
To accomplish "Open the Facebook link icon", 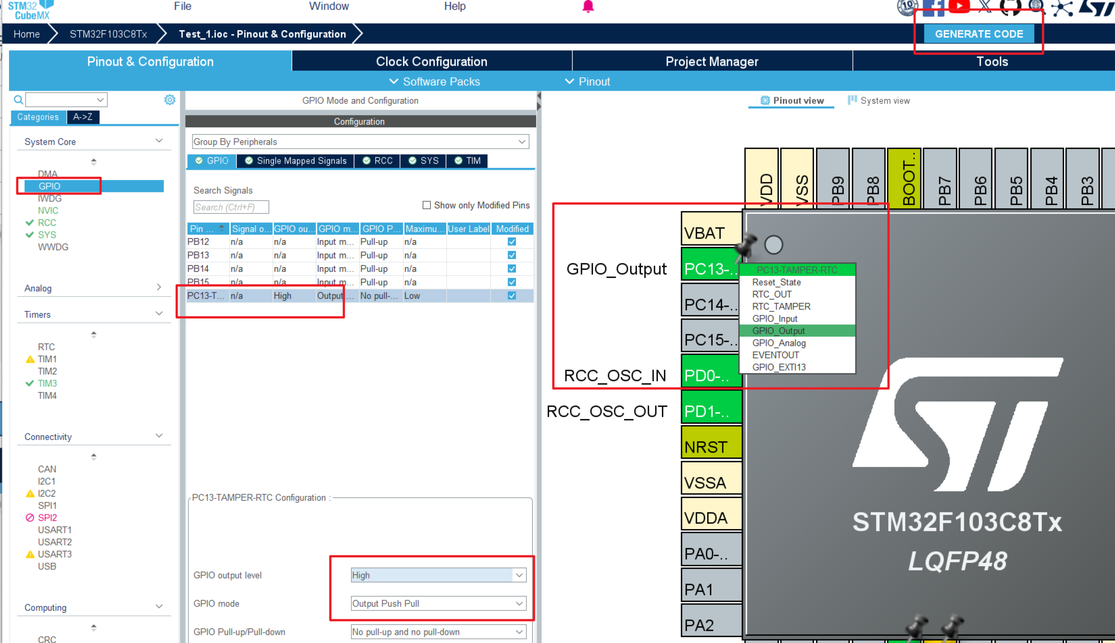I will 933,7.
